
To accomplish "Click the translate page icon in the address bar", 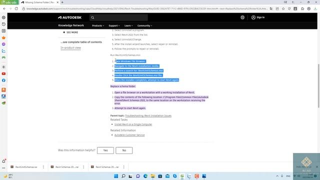I will [x=271, y=9].
